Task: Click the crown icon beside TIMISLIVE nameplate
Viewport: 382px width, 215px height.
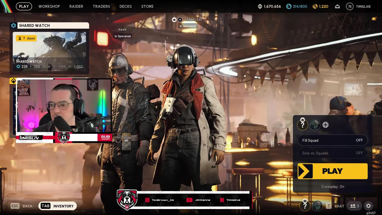Action: [x=174, y=20]
